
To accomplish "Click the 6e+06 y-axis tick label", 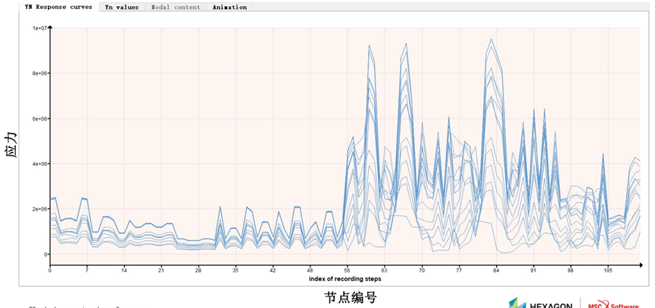I will pos(40,119).
